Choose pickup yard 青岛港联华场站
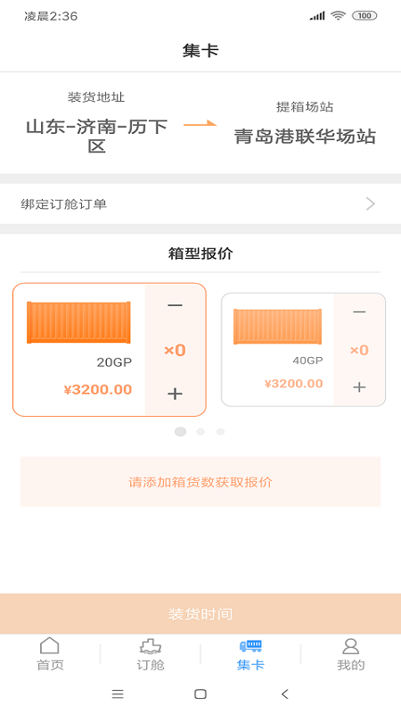 [305, 137]
